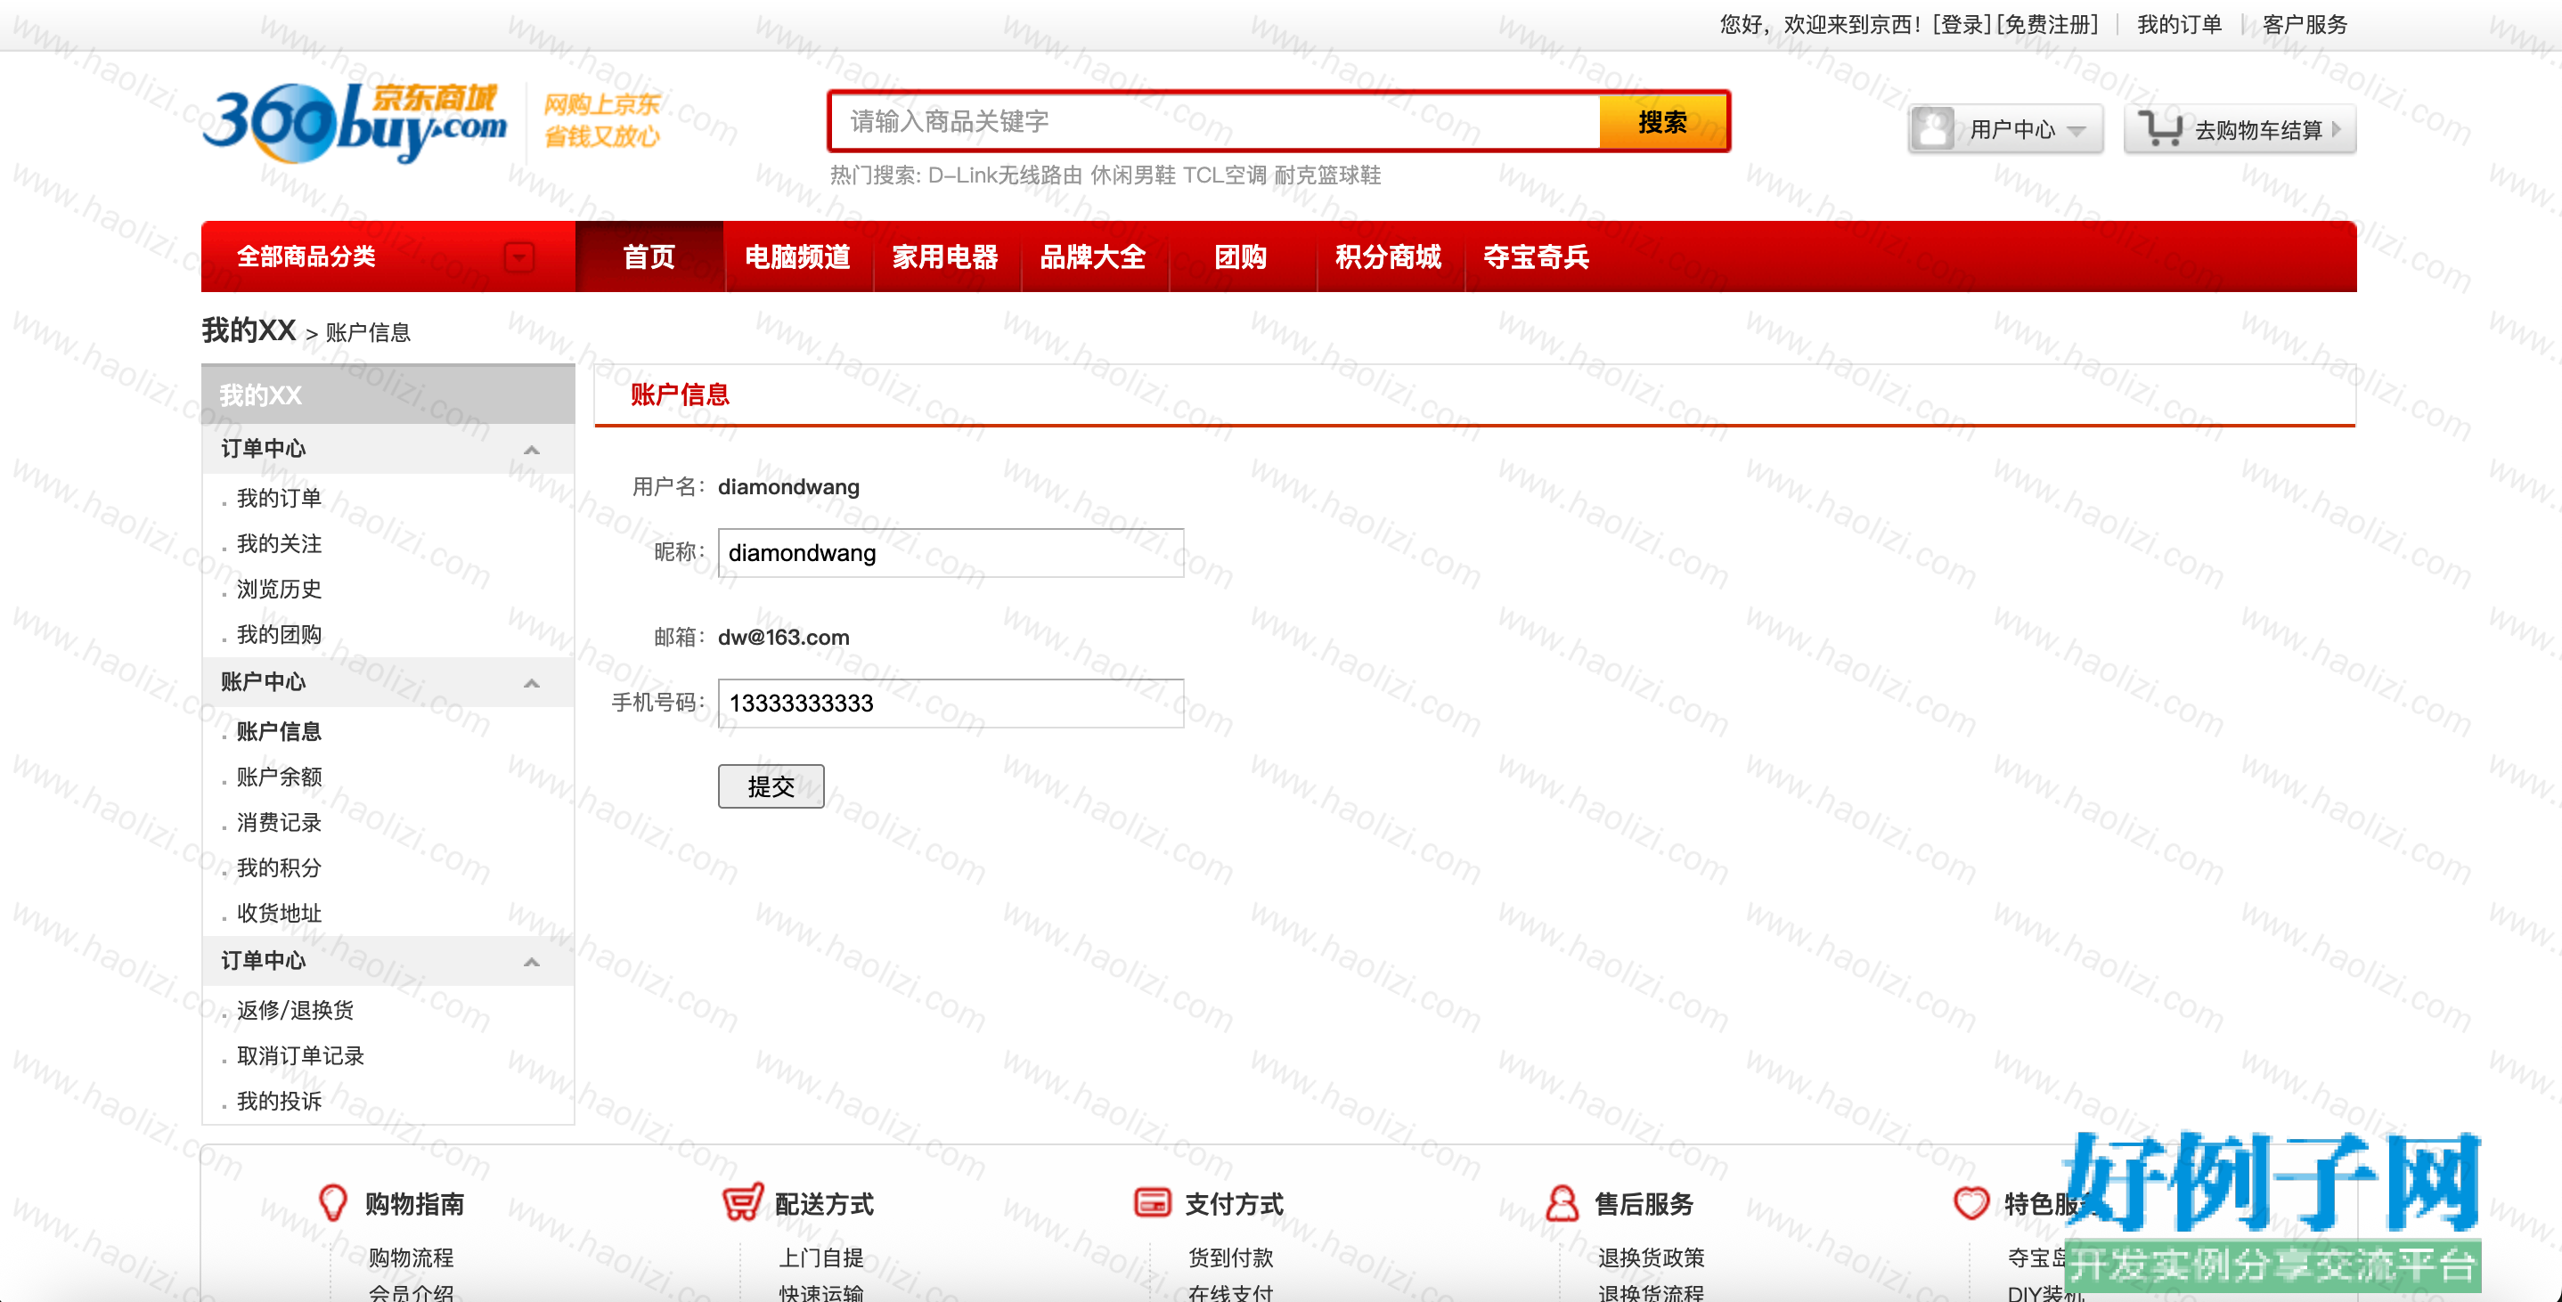
Task: Click hot search D-Link无线路由
Action: (x=1005, y=175)
